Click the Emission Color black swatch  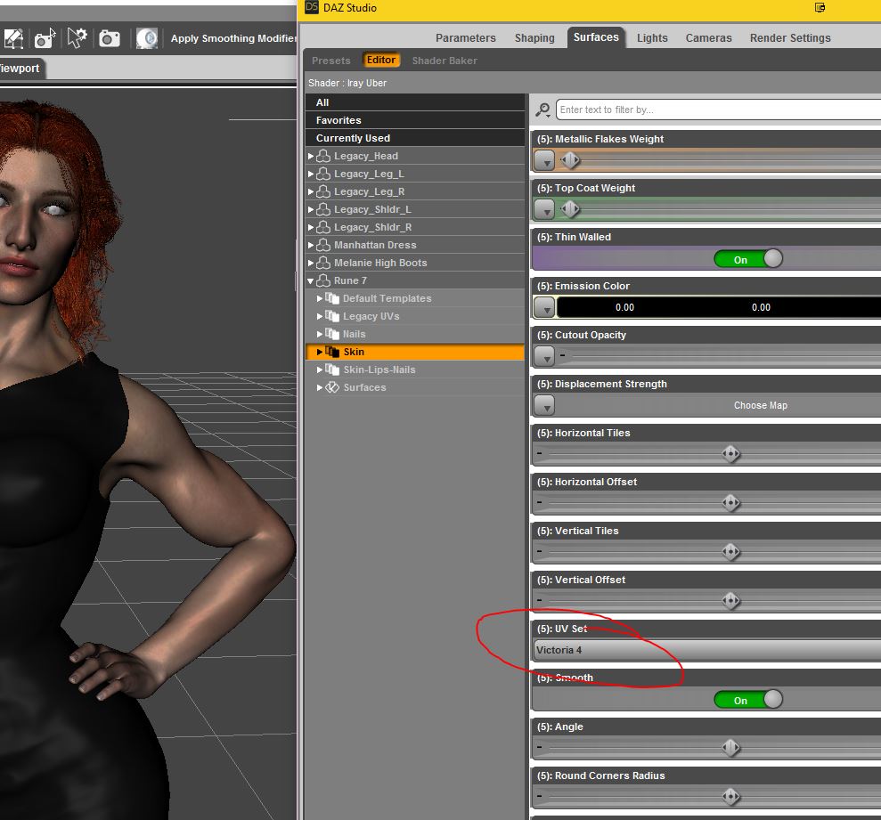719,307
